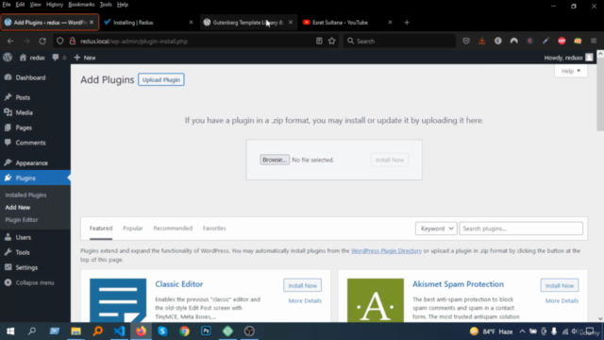
Task: Show hidden system tray icons chevron
Action: (x=522, y=331)
